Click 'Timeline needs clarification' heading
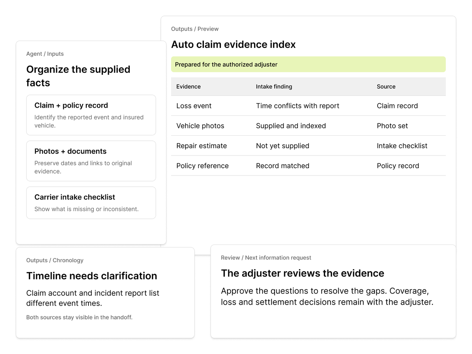Screen dimensions: 472x354 91,276
